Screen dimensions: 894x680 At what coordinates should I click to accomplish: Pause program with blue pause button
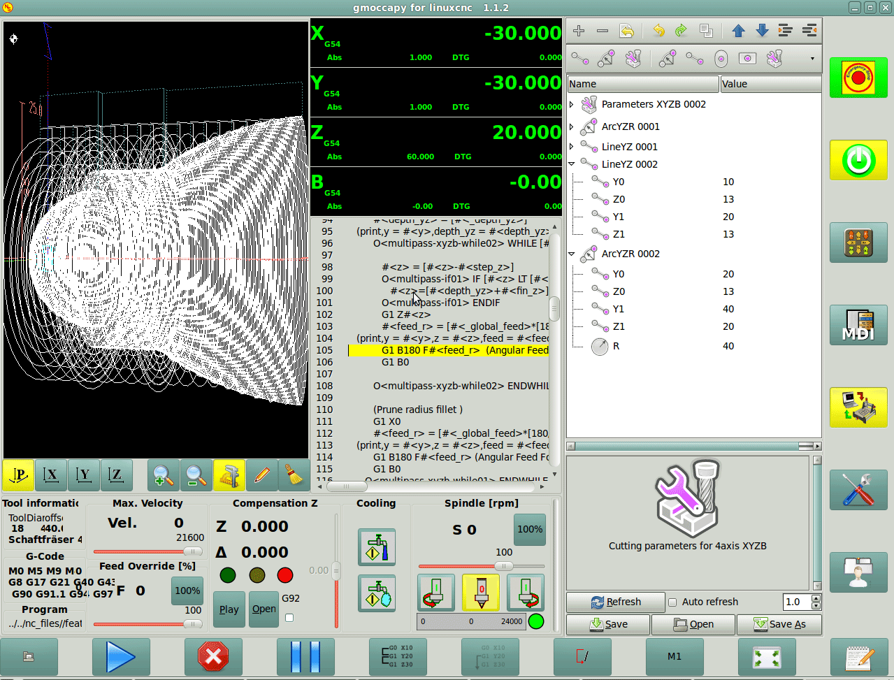point(305,657)
